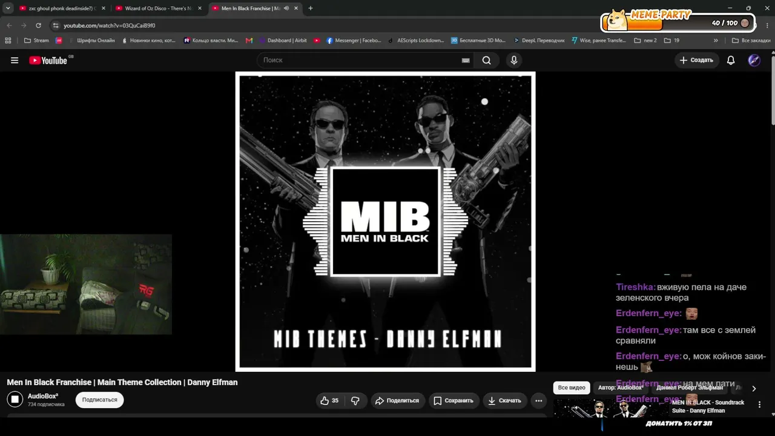Open the Stream bookmarks folder

pos(36,41)
